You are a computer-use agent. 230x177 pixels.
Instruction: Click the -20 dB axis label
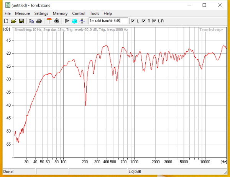[x=8, y=53]
